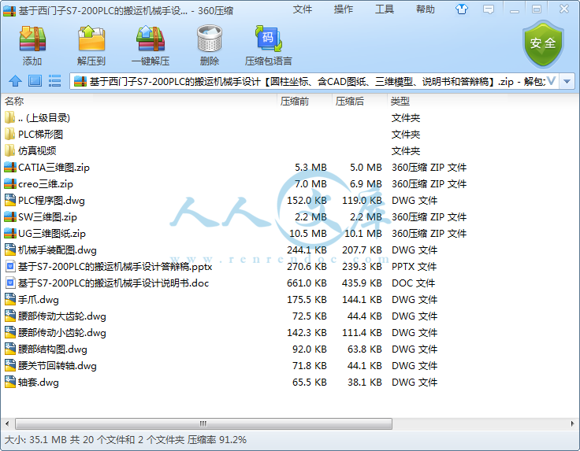Viewport: 580px width, 451px height.
Task: Sort by 压缩前 column header
Action: click(x=295, y=102)
